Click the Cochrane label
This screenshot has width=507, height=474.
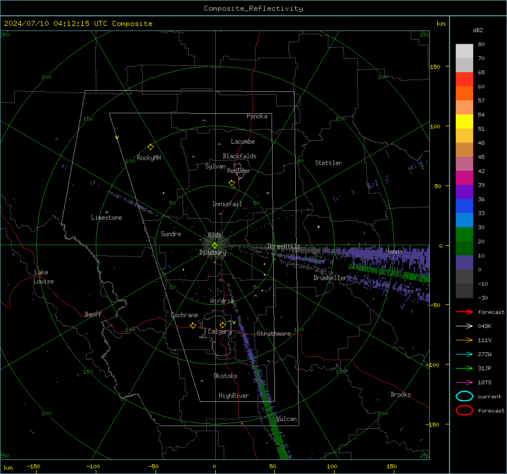[x=184, y=315]
